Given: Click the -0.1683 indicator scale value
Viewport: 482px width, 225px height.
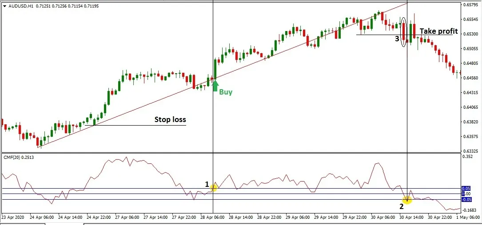Looking at the screenshot, I should click(470, 210).
